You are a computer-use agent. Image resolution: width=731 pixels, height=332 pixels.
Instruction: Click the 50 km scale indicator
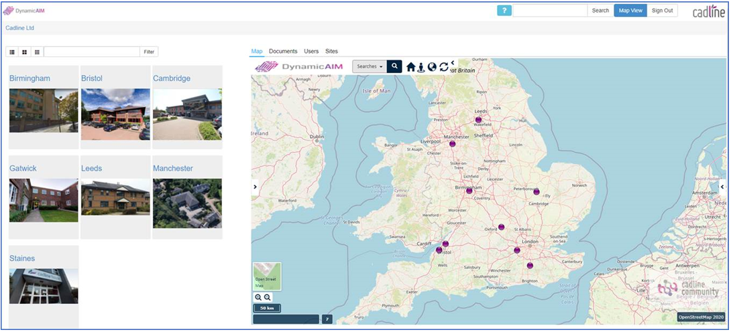[267, 309]
